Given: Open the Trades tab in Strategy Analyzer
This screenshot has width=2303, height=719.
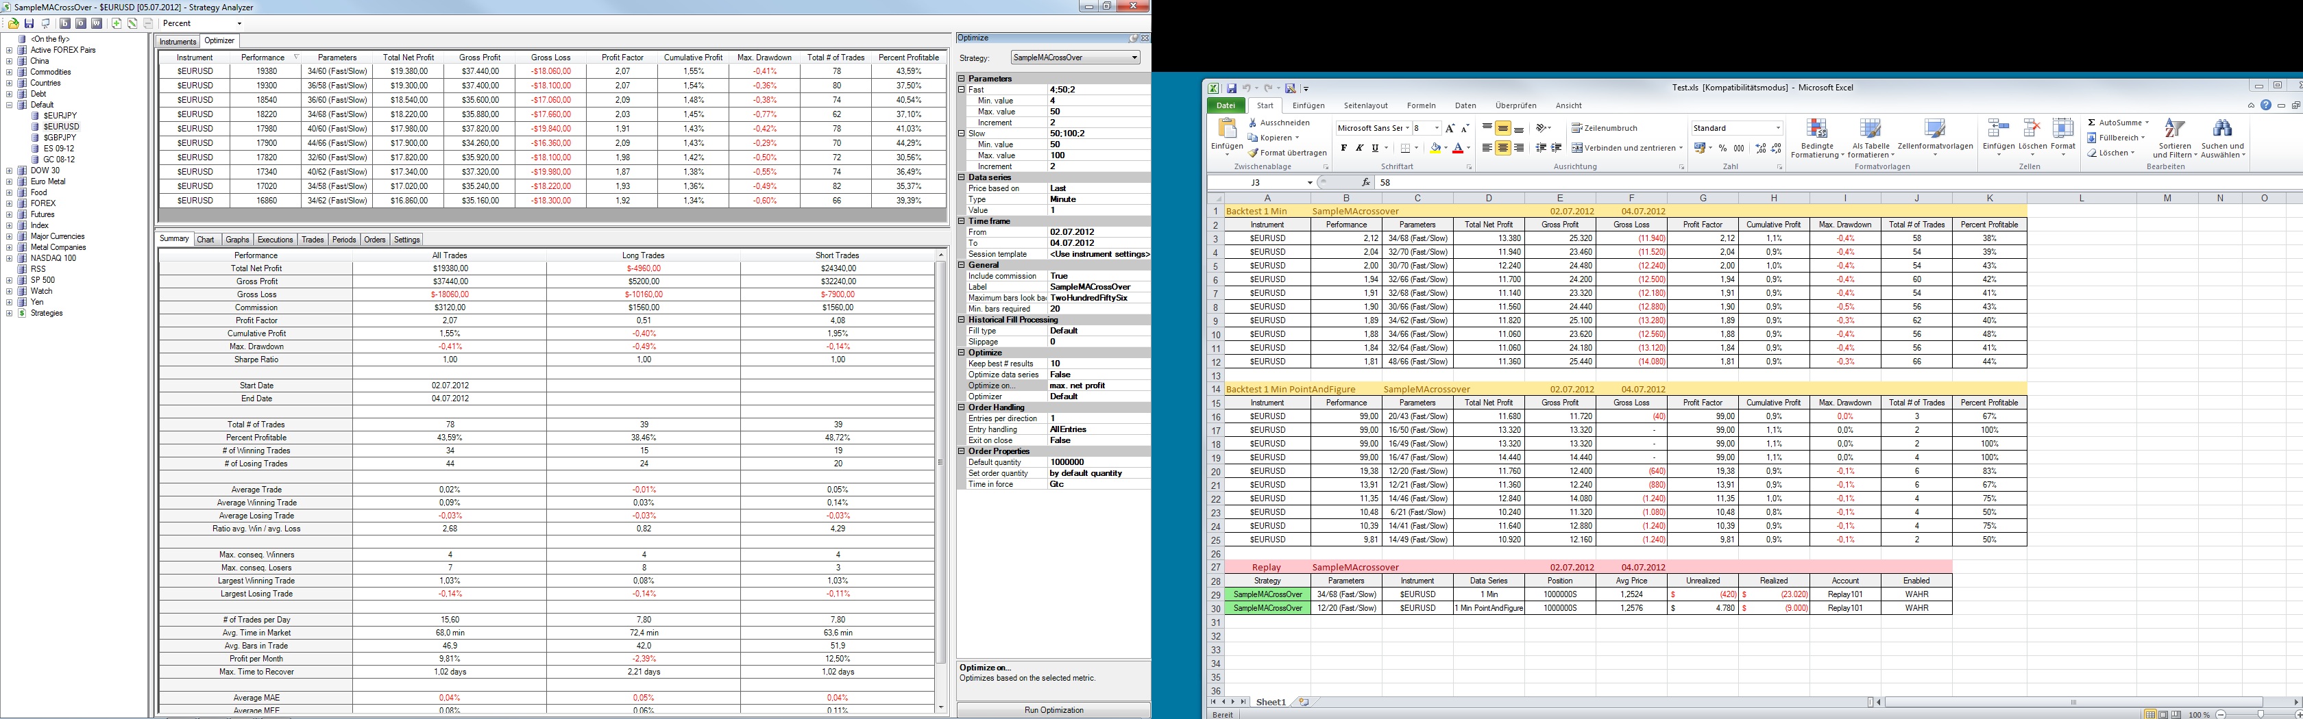Looking at the screenshot, I should pyautogui.click(x=313, y=240).
